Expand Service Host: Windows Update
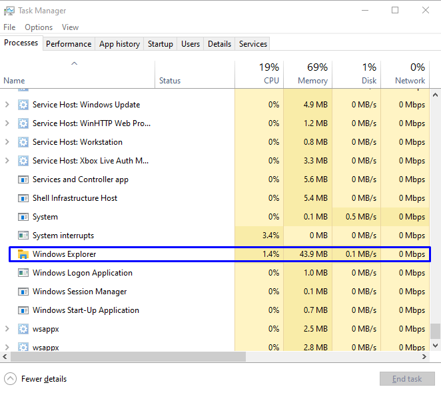 click(x=7, y=105)
